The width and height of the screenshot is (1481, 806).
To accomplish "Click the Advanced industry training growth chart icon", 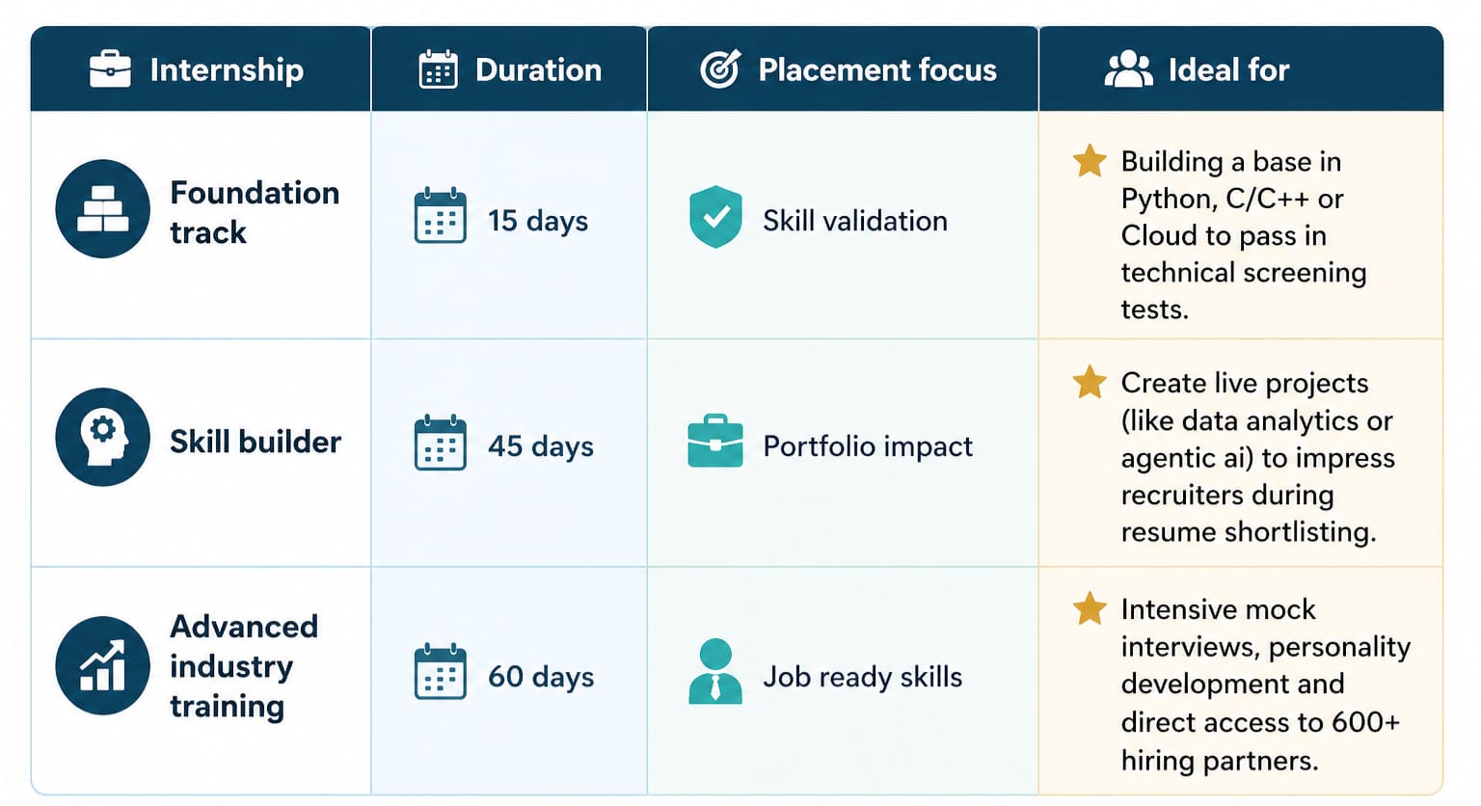I will pos(103,666).
